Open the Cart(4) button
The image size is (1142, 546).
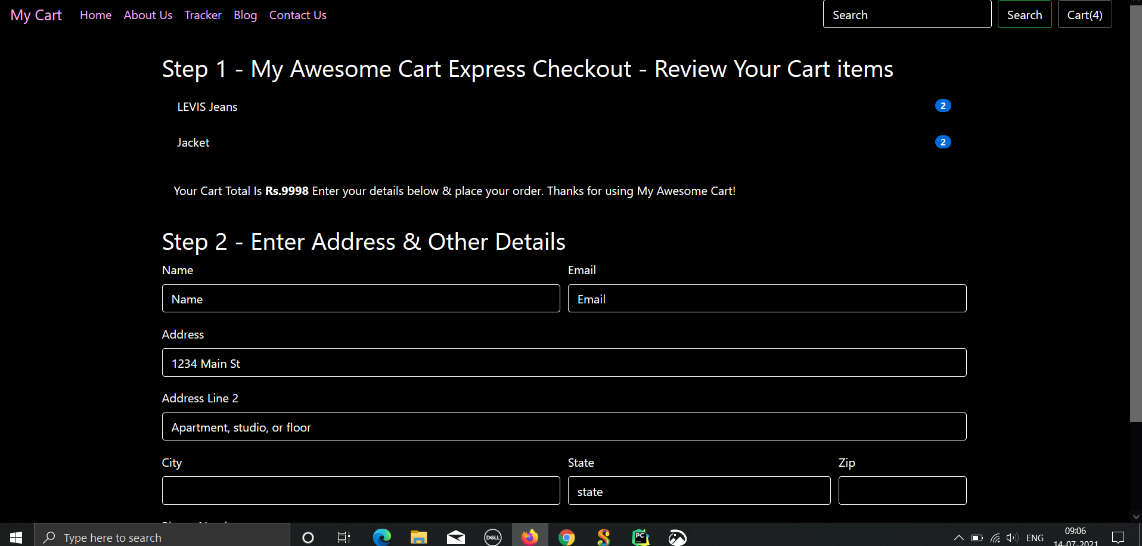1084,14
